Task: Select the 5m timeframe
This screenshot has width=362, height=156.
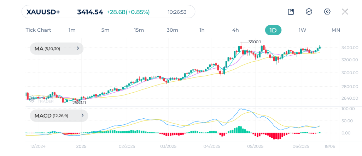Action: [105, 30]
